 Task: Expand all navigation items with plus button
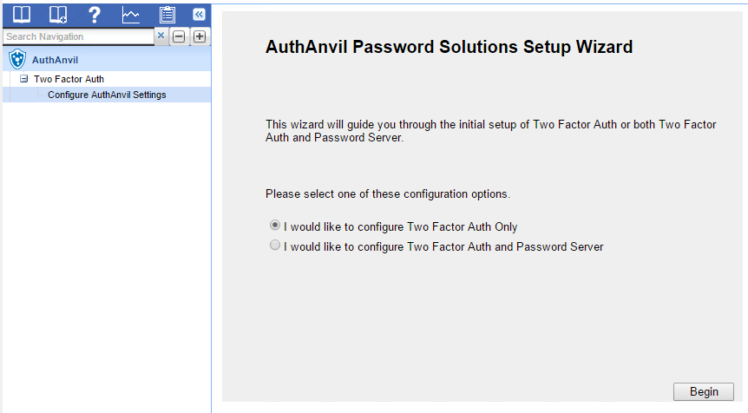pos(200,36)
